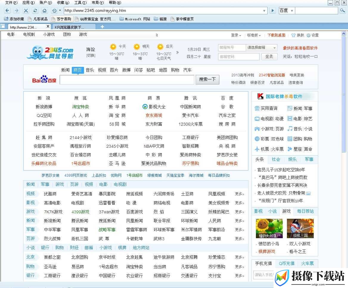Open the 工具 menu
The image size is (348, 288).
point(80,3)
